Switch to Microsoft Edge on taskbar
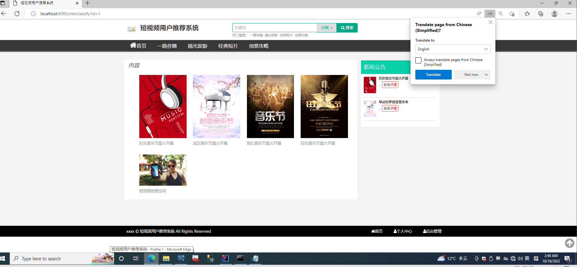Viewport: 577px width, 267px height. pos(151,259)
